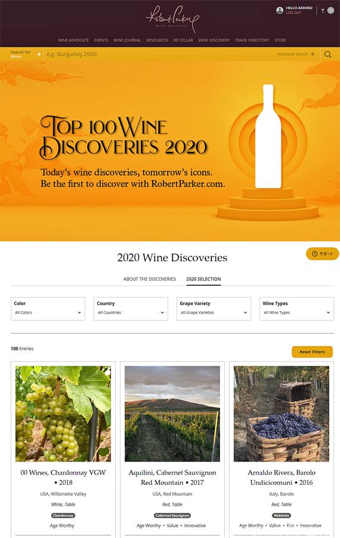340x538 pixels.
Task: Select the 2020 Selection tab
Action: [x=203, y=279]
